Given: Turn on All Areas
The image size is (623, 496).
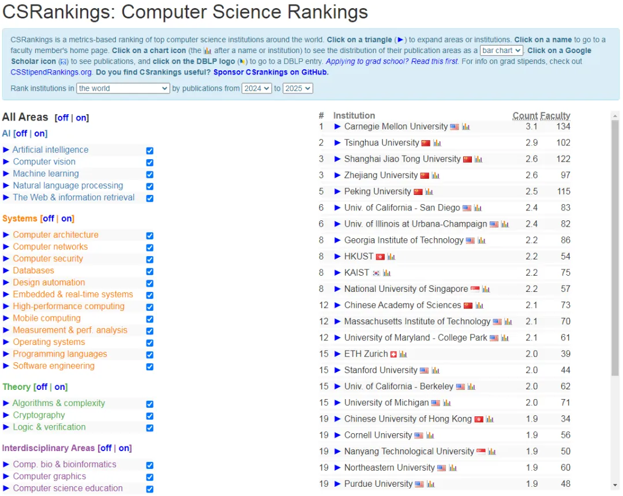Looking at the screenshot, I should tap(81, 118).
